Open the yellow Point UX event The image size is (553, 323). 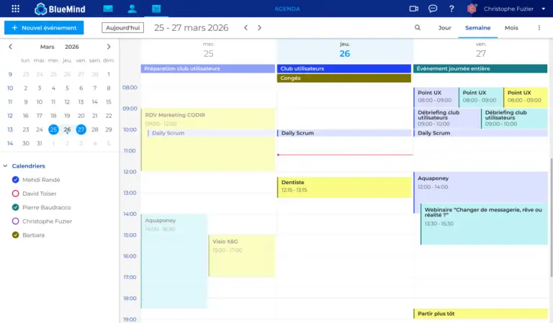tap(526, 97)
